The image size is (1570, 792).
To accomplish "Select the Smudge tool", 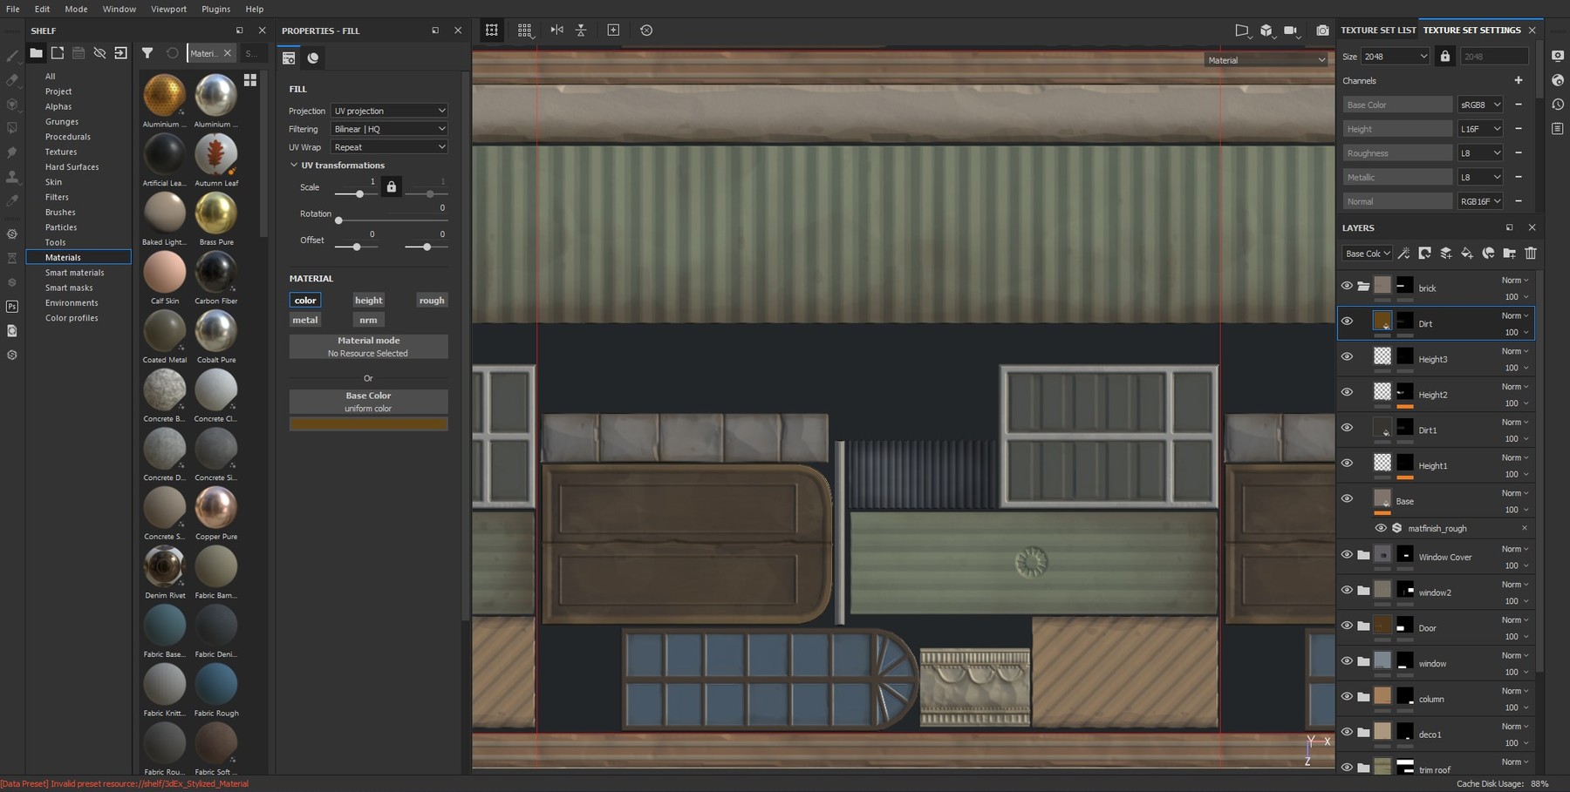I will (12, 152).
